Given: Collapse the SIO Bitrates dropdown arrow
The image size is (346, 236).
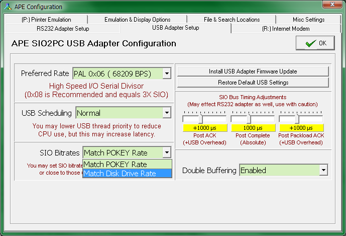Looking at the screenshot, I should click(167, 152).
